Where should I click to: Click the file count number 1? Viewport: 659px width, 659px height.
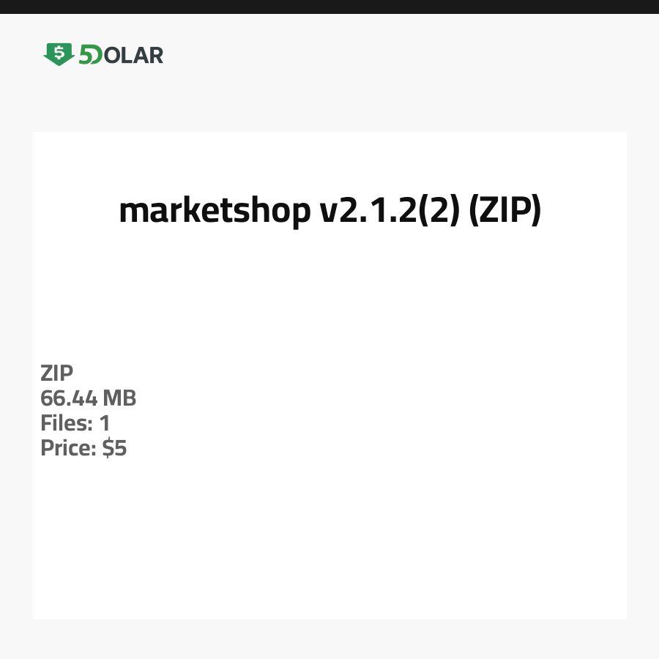[x=105, y=423]
